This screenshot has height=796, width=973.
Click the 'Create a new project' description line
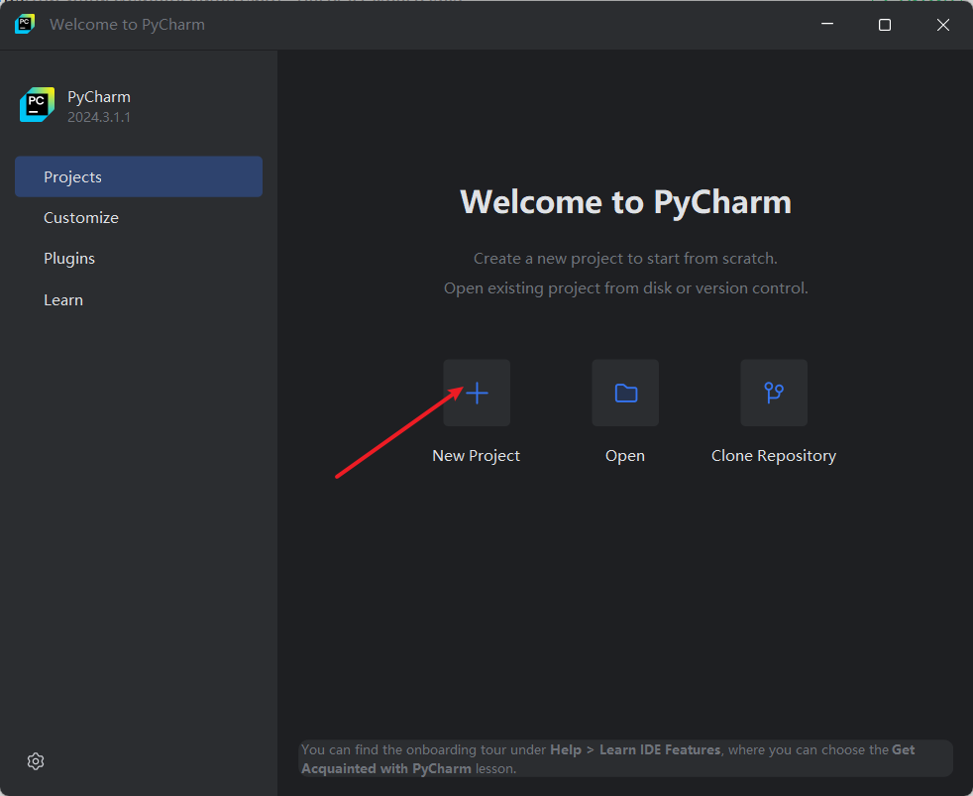pyautogui.click(x=625, y=259)
